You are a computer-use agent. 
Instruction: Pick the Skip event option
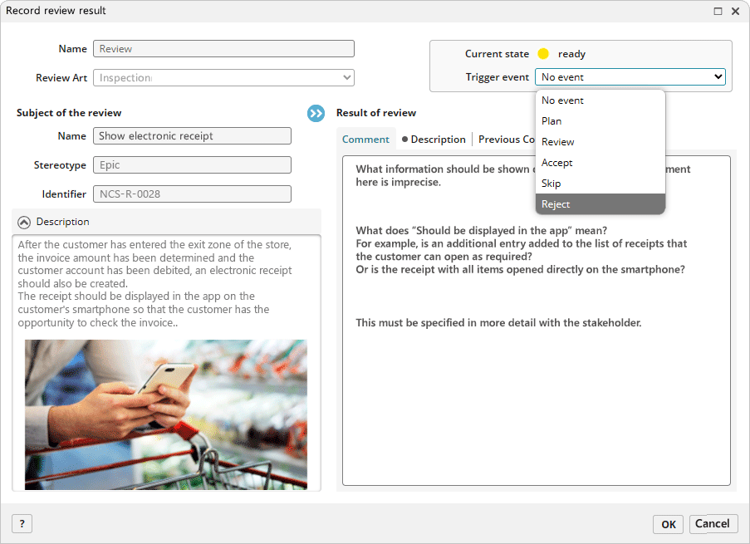point(600,184)
